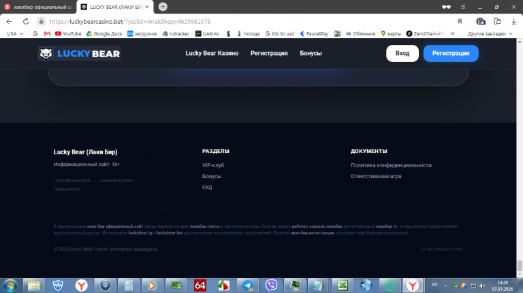This screenshot has height=293, width=523.
Task: Open the YouTube bookmark
Action: pos(68,33)
